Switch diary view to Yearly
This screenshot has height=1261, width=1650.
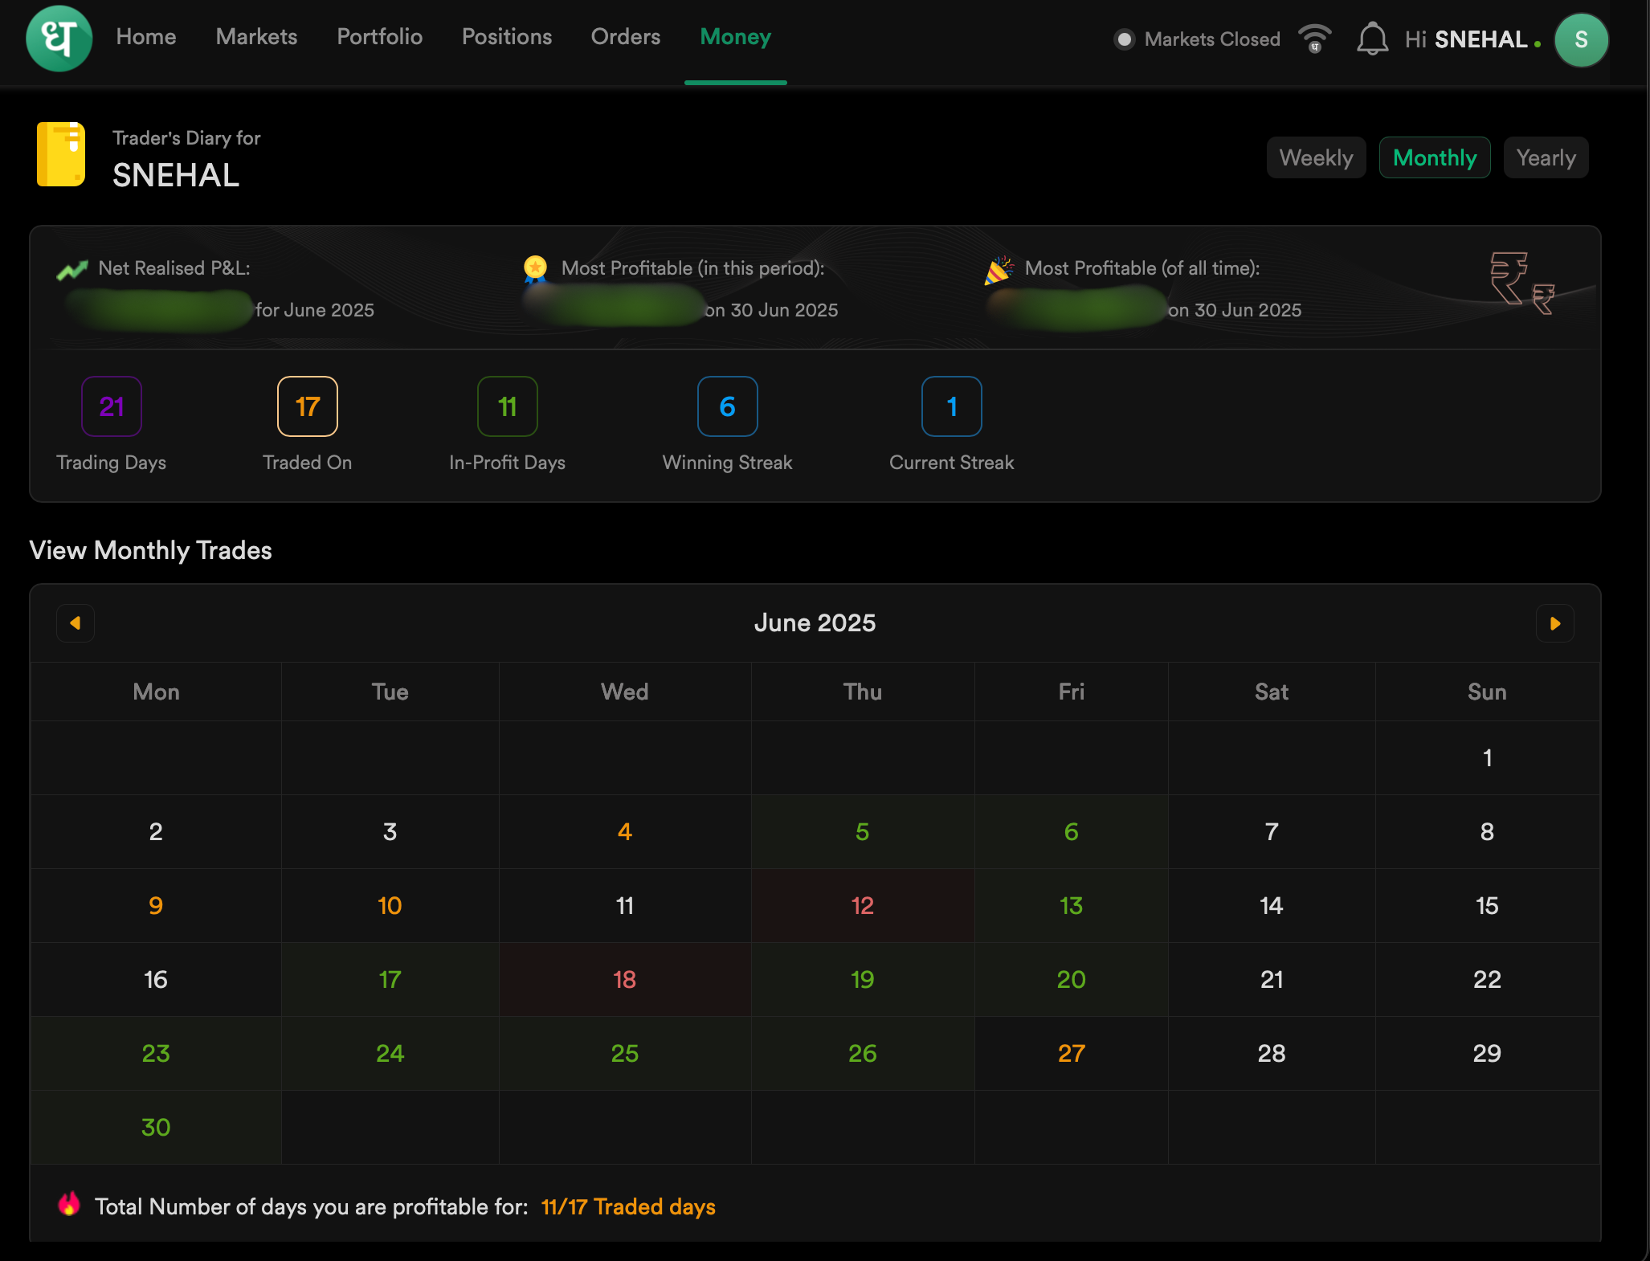click(1545, 158)
